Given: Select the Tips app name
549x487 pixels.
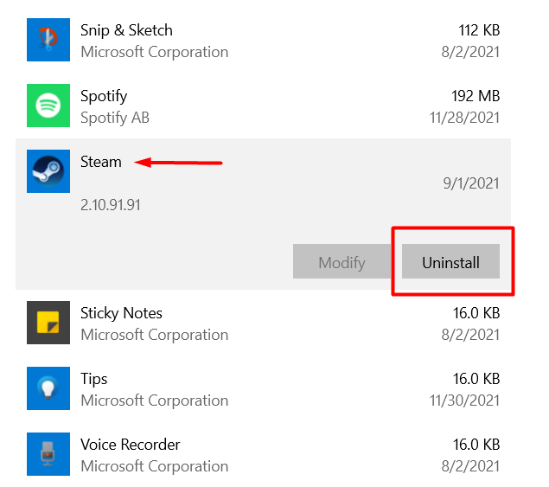Looking at the screenshot, I should tap(94, 379).
